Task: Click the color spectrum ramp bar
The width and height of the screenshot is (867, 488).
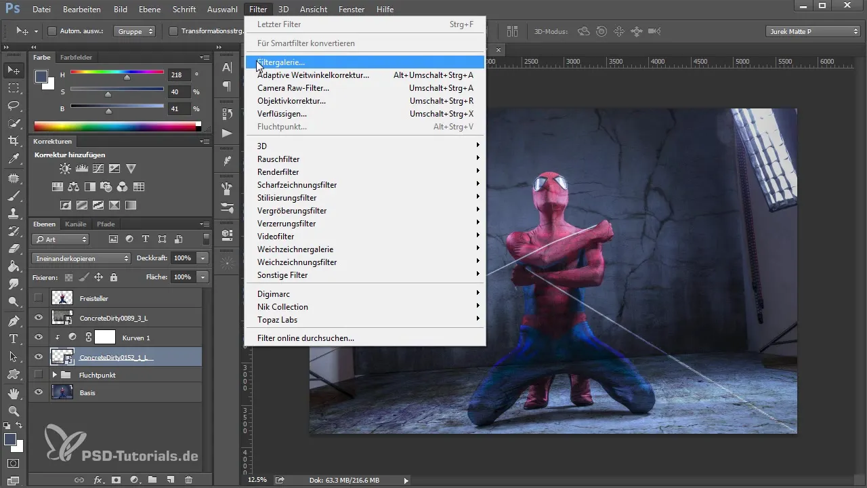Action: (115, 126)
